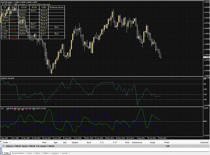Image resolution: width=210 pixels, height=155 pixels.
Task: Click the 1-Wk timeframe row label
Action: tap(4, 34)
